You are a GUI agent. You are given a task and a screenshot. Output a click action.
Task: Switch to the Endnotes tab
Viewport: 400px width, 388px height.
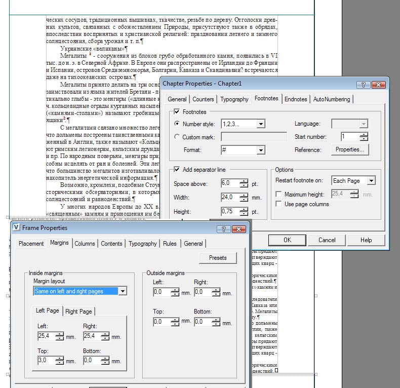coord(296,99)
